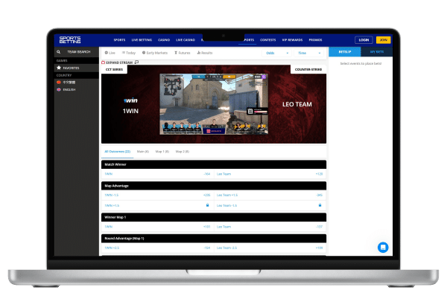Click the red Expand Stream icon
Viewport: 447px width, 290px height.
104,62
